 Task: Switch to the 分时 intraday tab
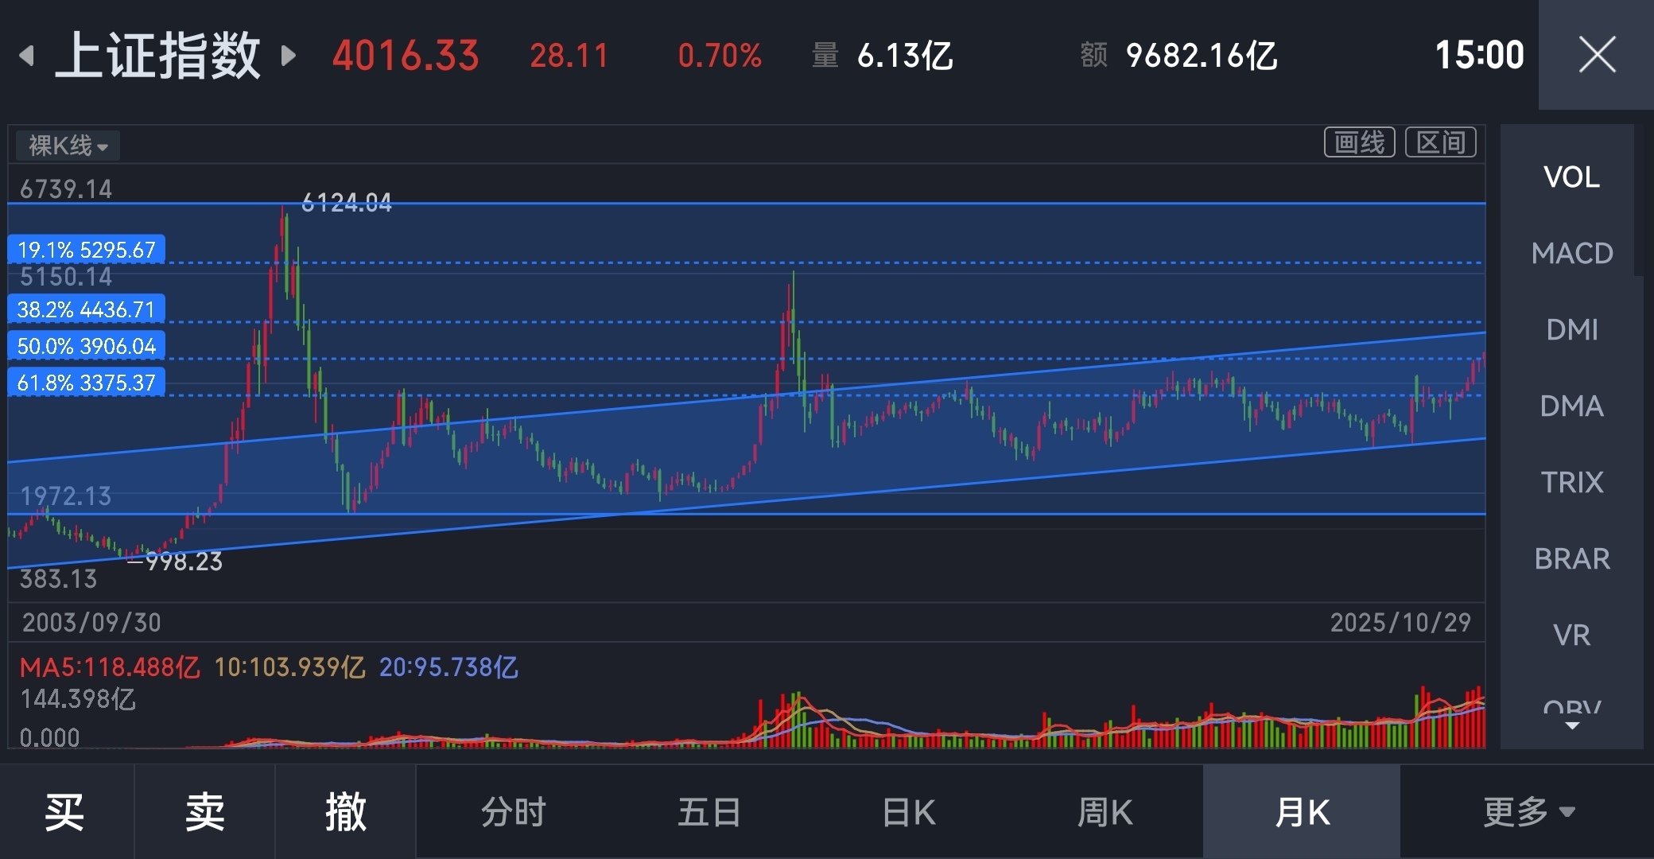coord(514,812)
